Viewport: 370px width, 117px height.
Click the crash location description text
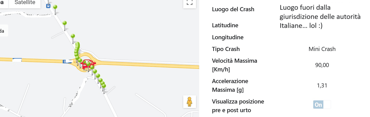tap(320, 17)
